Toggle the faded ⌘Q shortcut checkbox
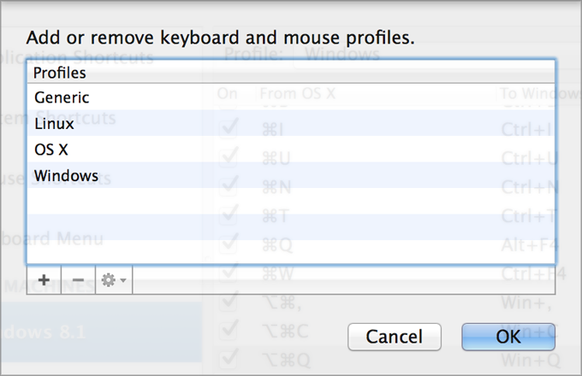The height and width of the screenshot is (376, 582). pyautogui.click(x=228, y=244)
